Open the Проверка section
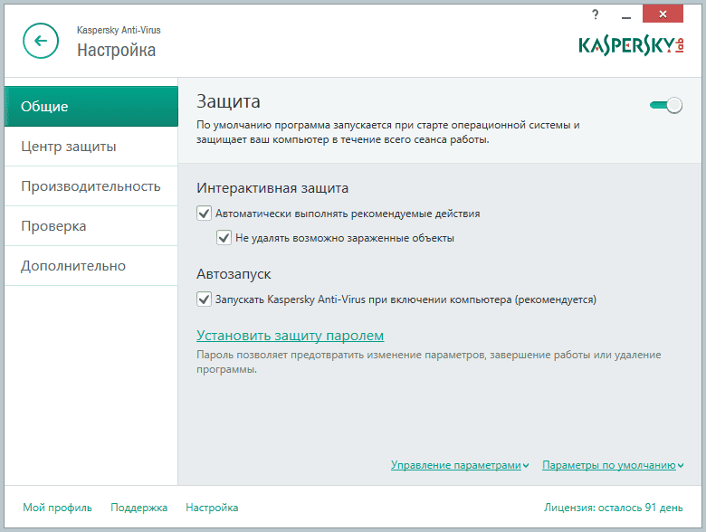This screenshot has height=532, width=706. (x=91, y=226)
